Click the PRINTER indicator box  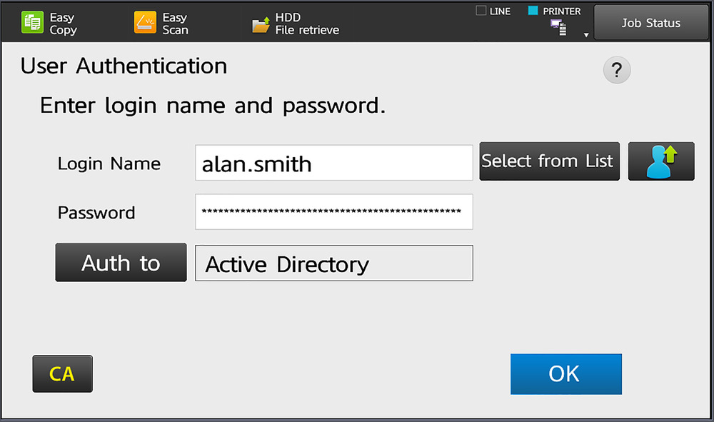(533, 11)
